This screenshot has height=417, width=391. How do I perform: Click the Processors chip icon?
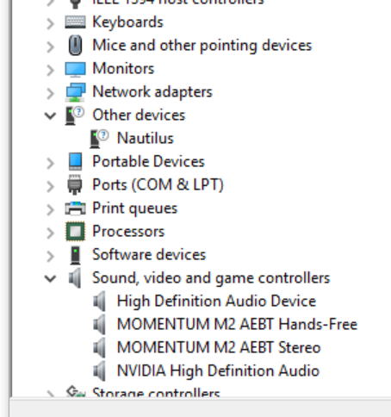click(75, 232)
